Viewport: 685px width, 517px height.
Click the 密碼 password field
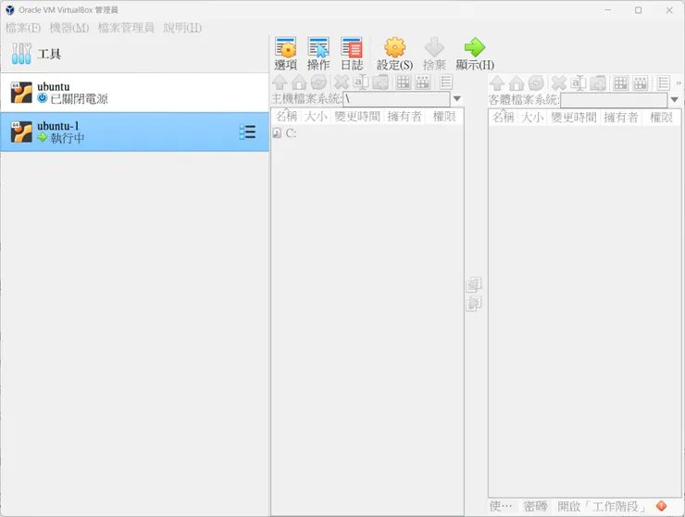tap(536, 506)
